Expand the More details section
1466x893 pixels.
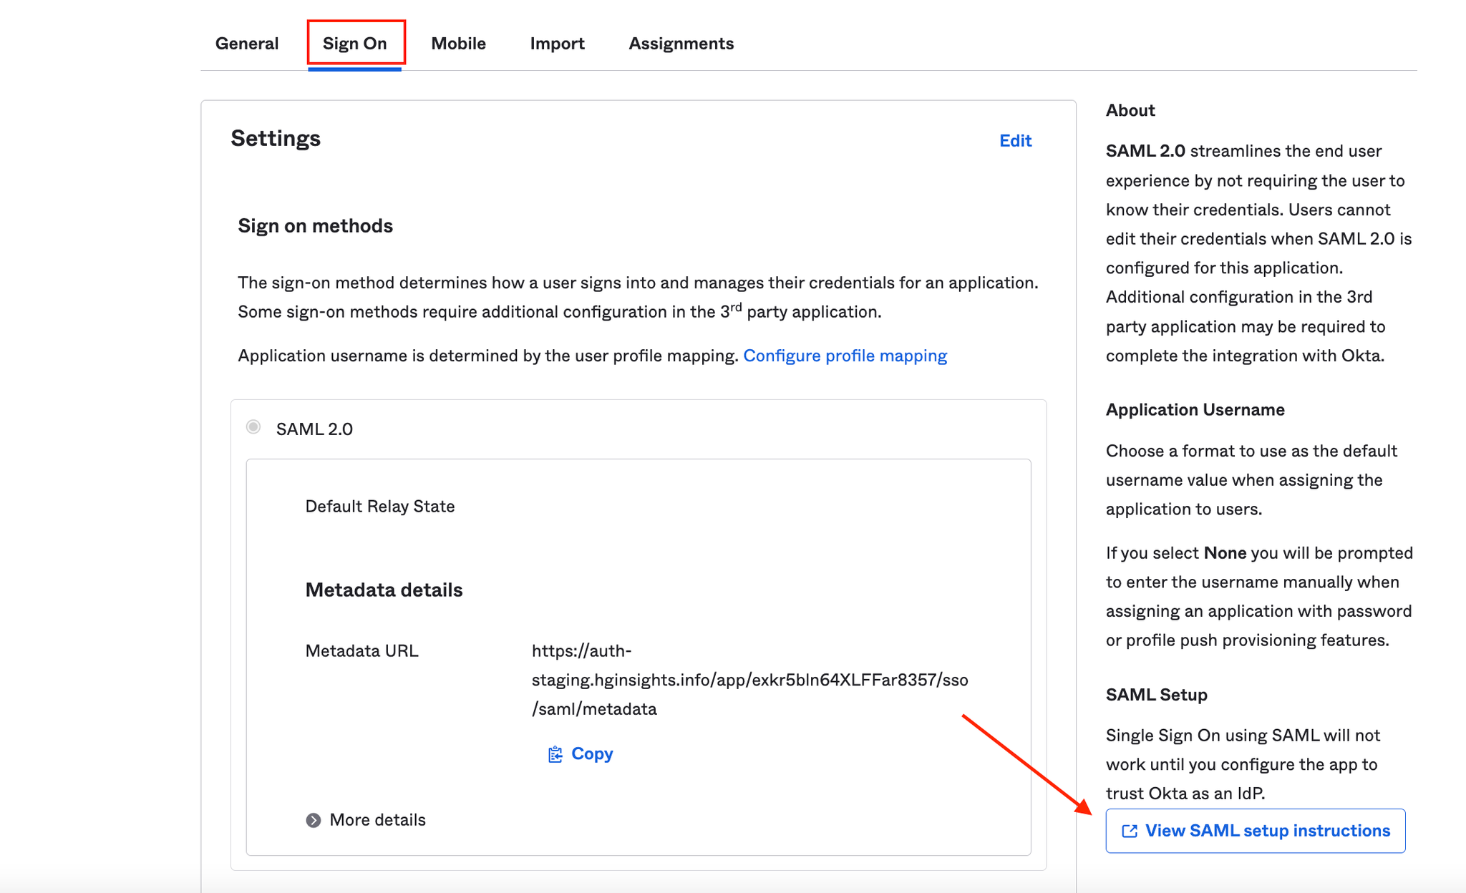377,820
